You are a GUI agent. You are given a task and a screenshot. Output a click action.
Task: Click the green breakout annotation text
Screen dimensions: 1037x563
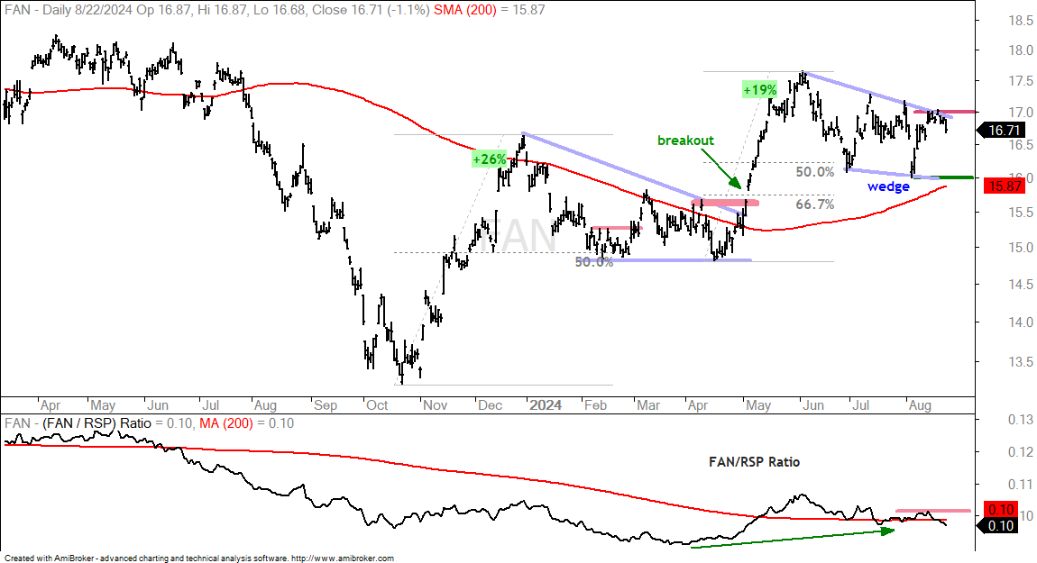click(685, 141)
